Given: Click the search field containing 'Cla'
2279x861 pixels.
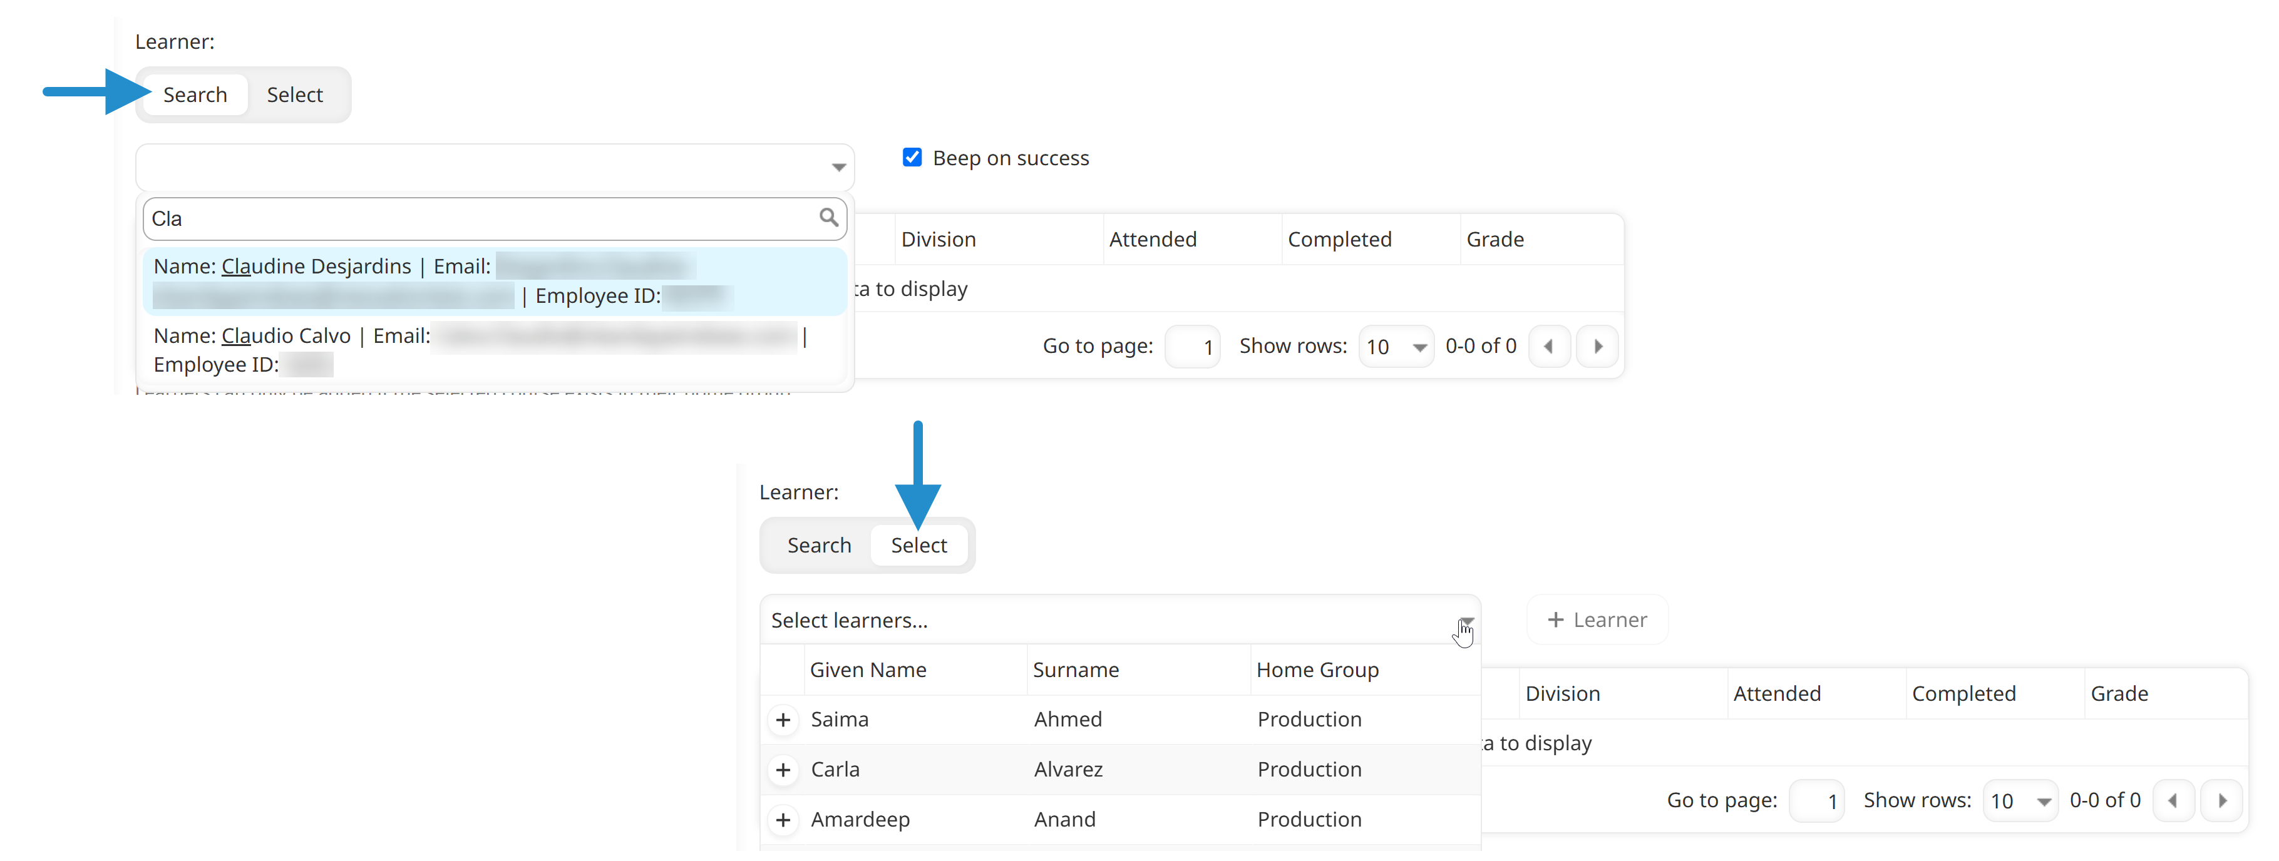Looking at the screenshot, I should pos(495,218).
